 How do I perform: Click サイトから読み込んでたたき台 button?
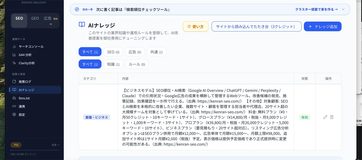[257, 26]
